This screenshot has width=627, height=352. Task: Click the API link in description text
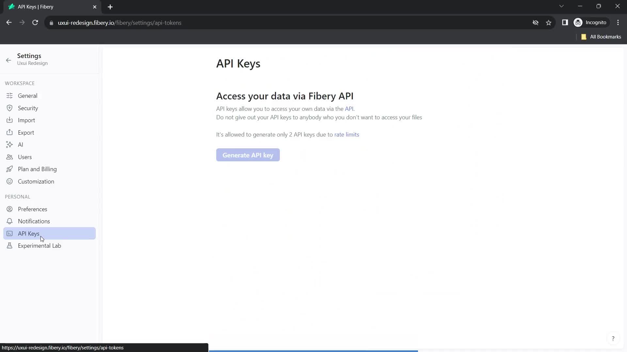[x=349, y=108]
